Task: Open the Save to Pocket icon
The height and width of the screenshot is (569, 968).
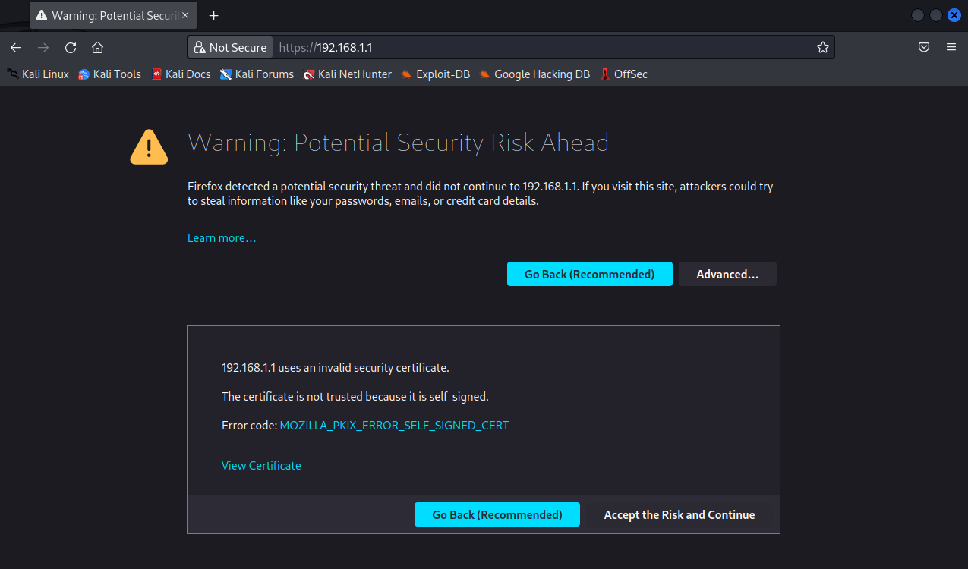Action: (x=924, y=47)
